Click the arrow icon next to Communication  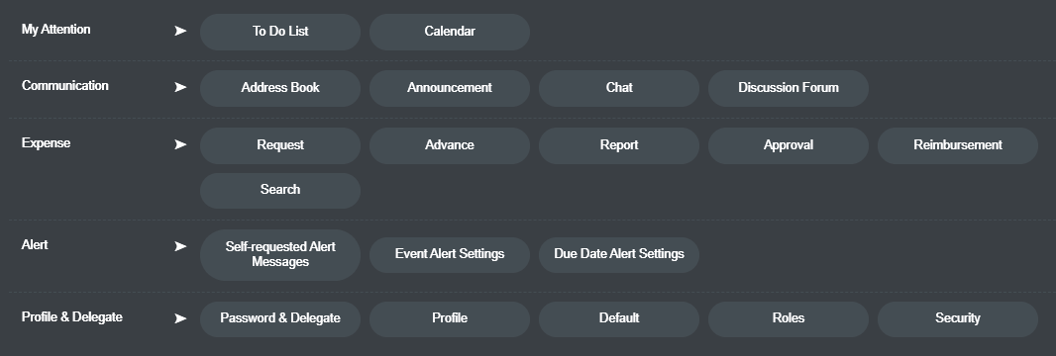(x=180, y=87)
